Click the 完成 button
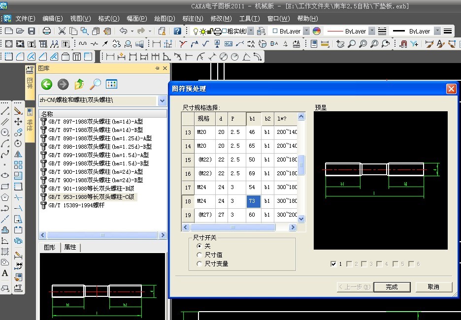 pos(392,287)
